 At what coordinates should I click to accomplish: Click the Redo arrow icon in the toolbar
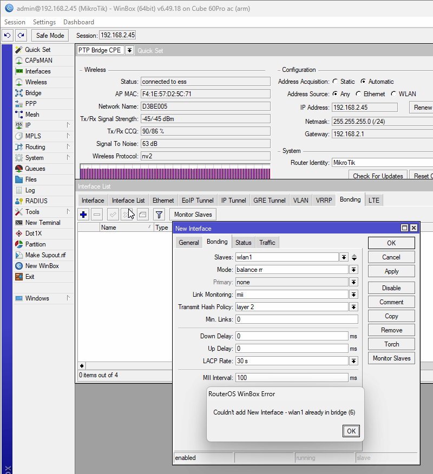21,35
